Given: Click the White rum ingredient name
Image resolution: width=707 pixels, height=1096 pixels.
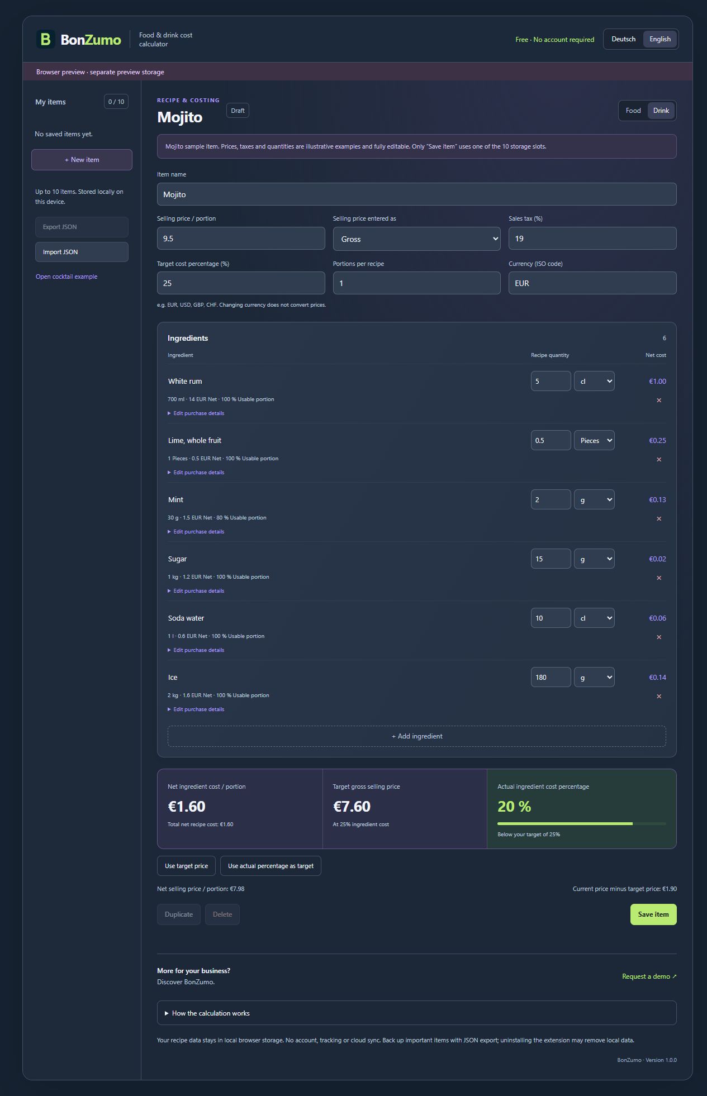Looking at the screenshot, I should click(x=185, y=381).
